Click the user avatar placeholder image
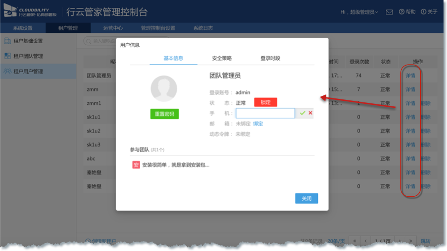Viewport: 447px width, 251px height. 164,89
